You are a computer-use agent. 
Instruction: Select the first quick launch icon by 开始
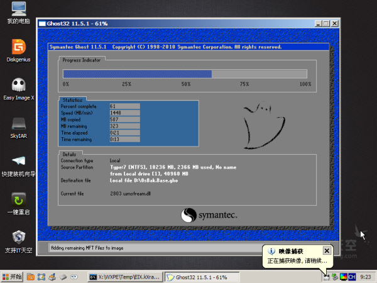coord(31,277)
